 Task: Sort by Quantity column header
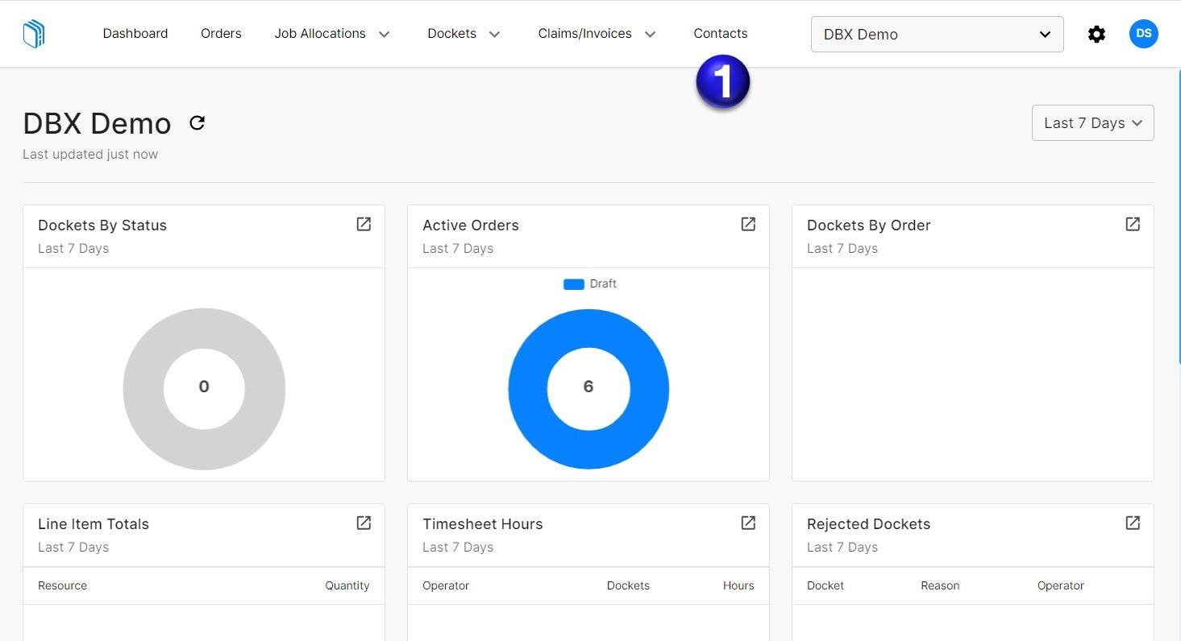point(347,585)
